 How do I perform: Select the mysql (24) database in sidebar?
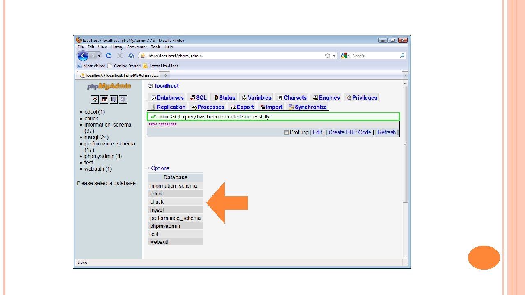click(96, 137)
